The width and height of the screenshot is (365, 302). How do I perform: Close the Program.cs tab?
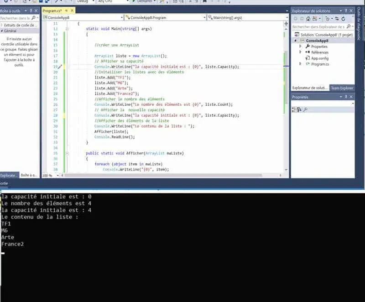[x=72, y=10]
